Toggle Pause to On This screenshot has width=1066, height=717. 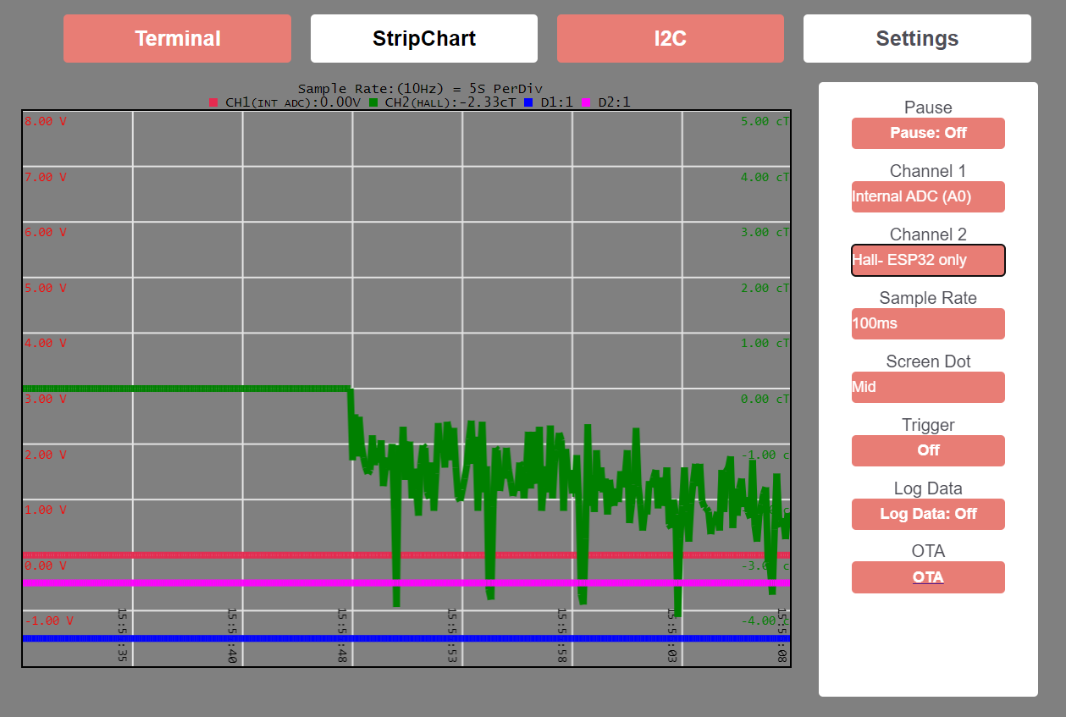[x=928, y=133]
